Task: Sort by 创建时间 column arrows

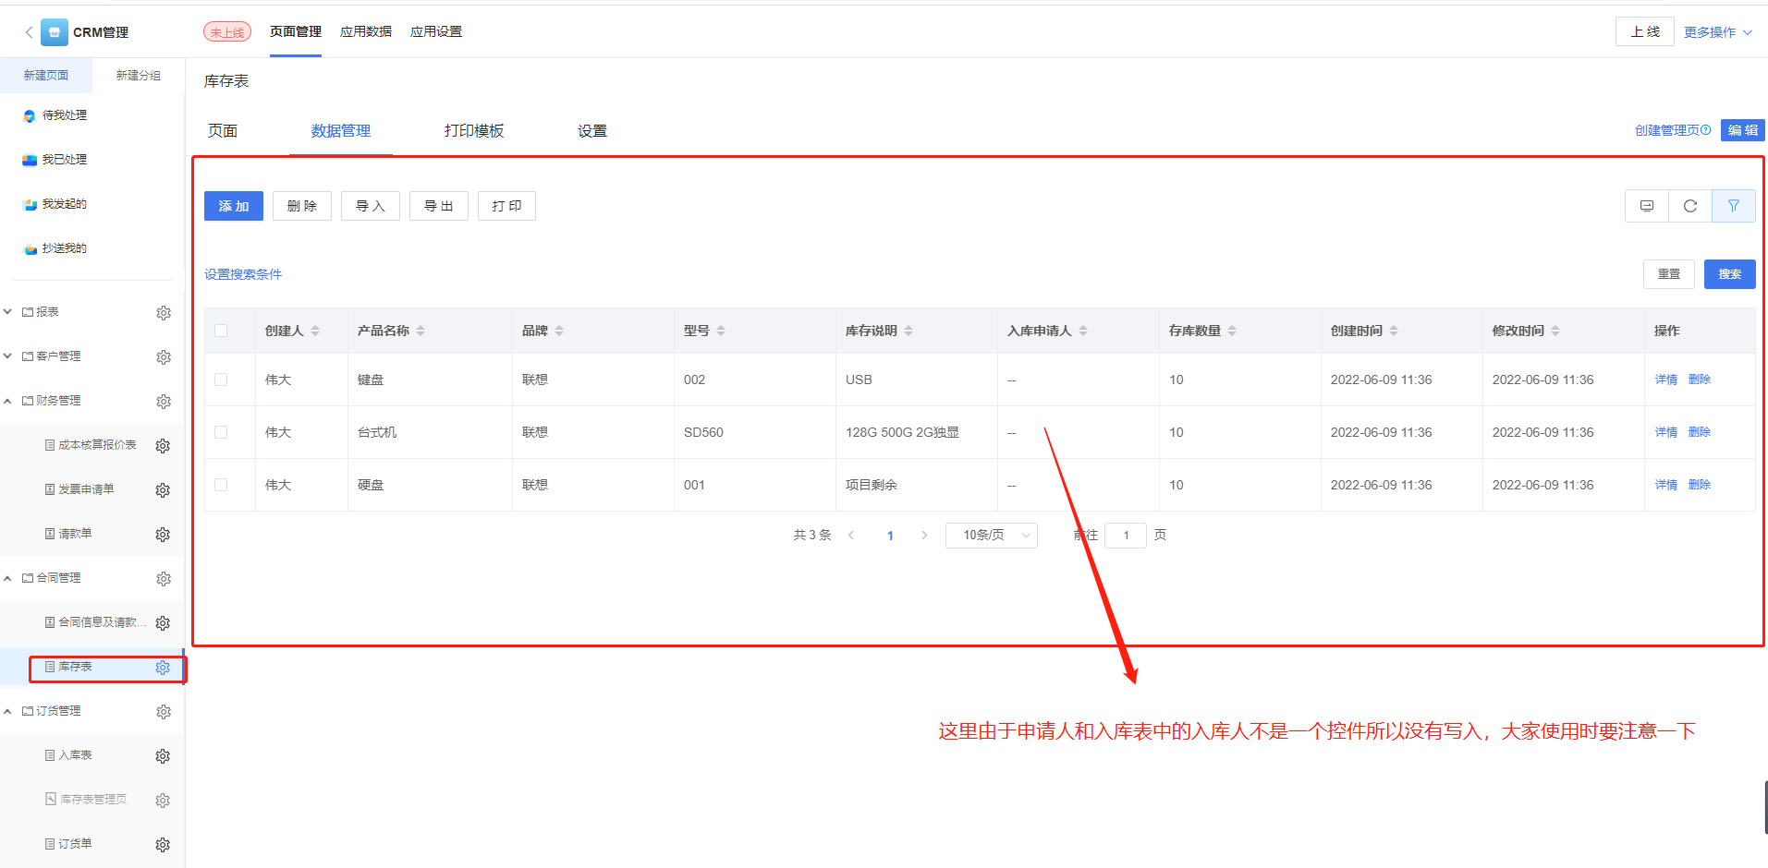Action: tap(1394, 331)
